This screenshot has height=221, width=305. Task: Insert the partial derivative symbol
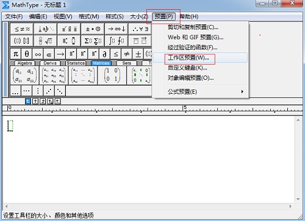104,54
